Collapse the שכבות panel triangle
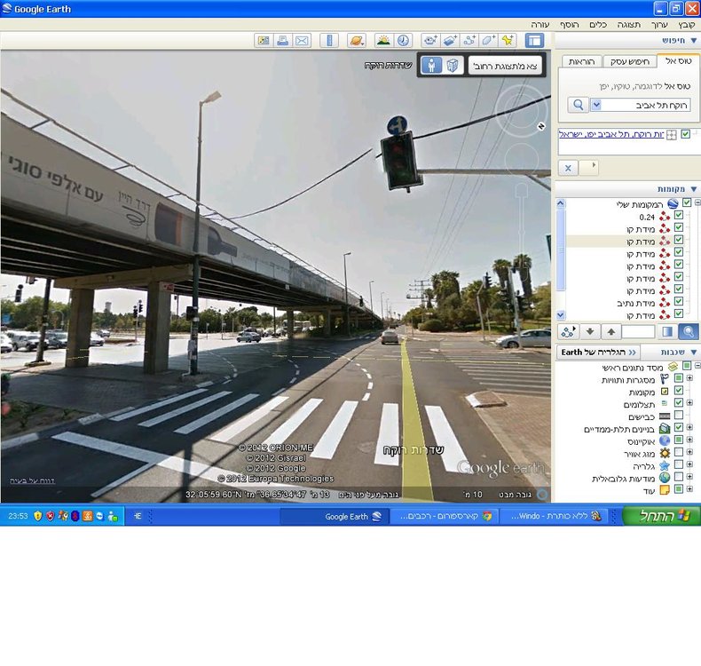 [693, 353]
